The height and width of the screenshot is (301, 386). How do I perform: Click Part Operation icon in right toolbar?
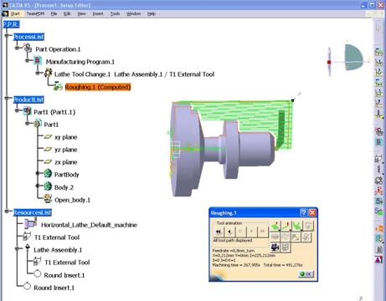pyautogui.click(x=378, y=131)
